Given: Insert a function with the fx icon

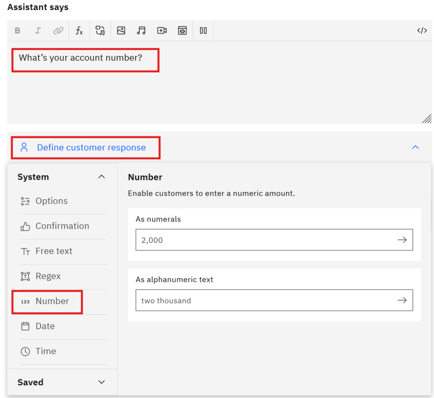Looking at the screenshot, I should pos(79,30).
